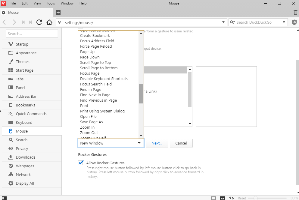Screen dimensions: 299x200
Task: Open the View menu
Action: [37, 3]
